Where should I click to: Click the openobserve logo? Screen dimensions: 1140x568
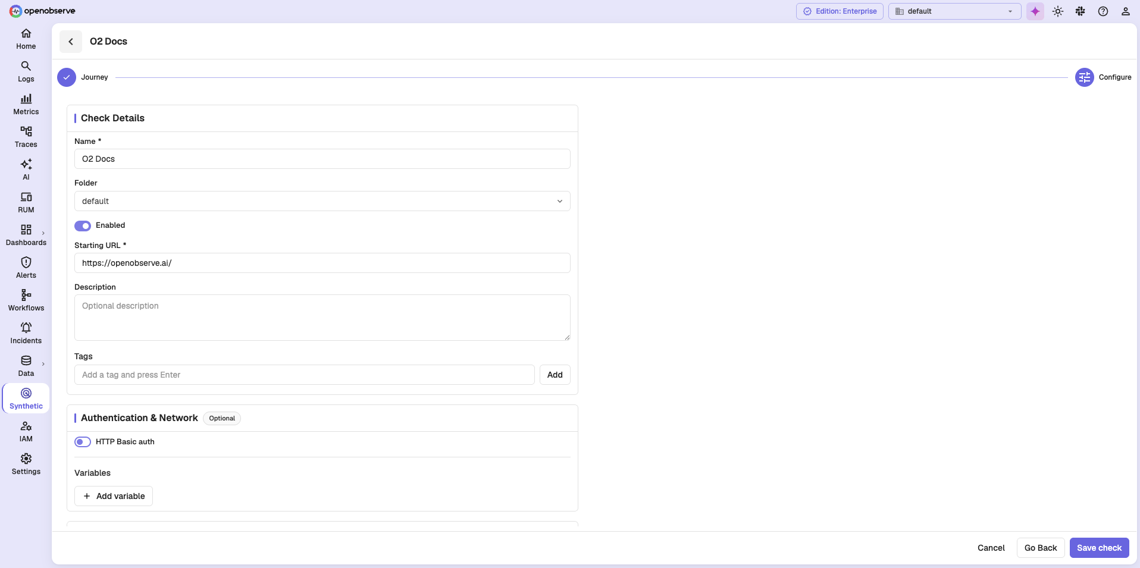(42, 11)
